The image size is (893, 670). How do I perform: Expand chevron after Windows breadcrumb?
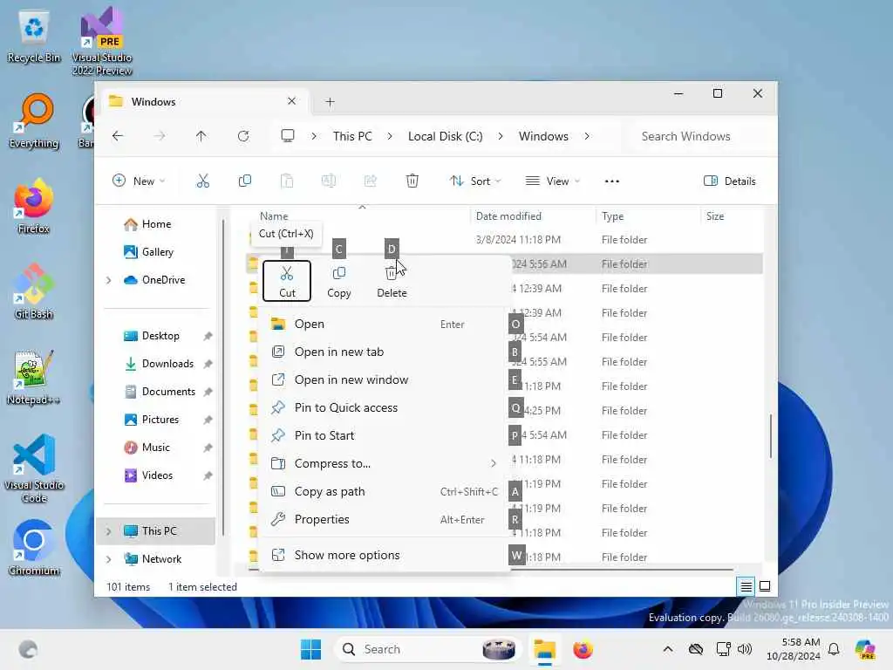pos(587,136)
